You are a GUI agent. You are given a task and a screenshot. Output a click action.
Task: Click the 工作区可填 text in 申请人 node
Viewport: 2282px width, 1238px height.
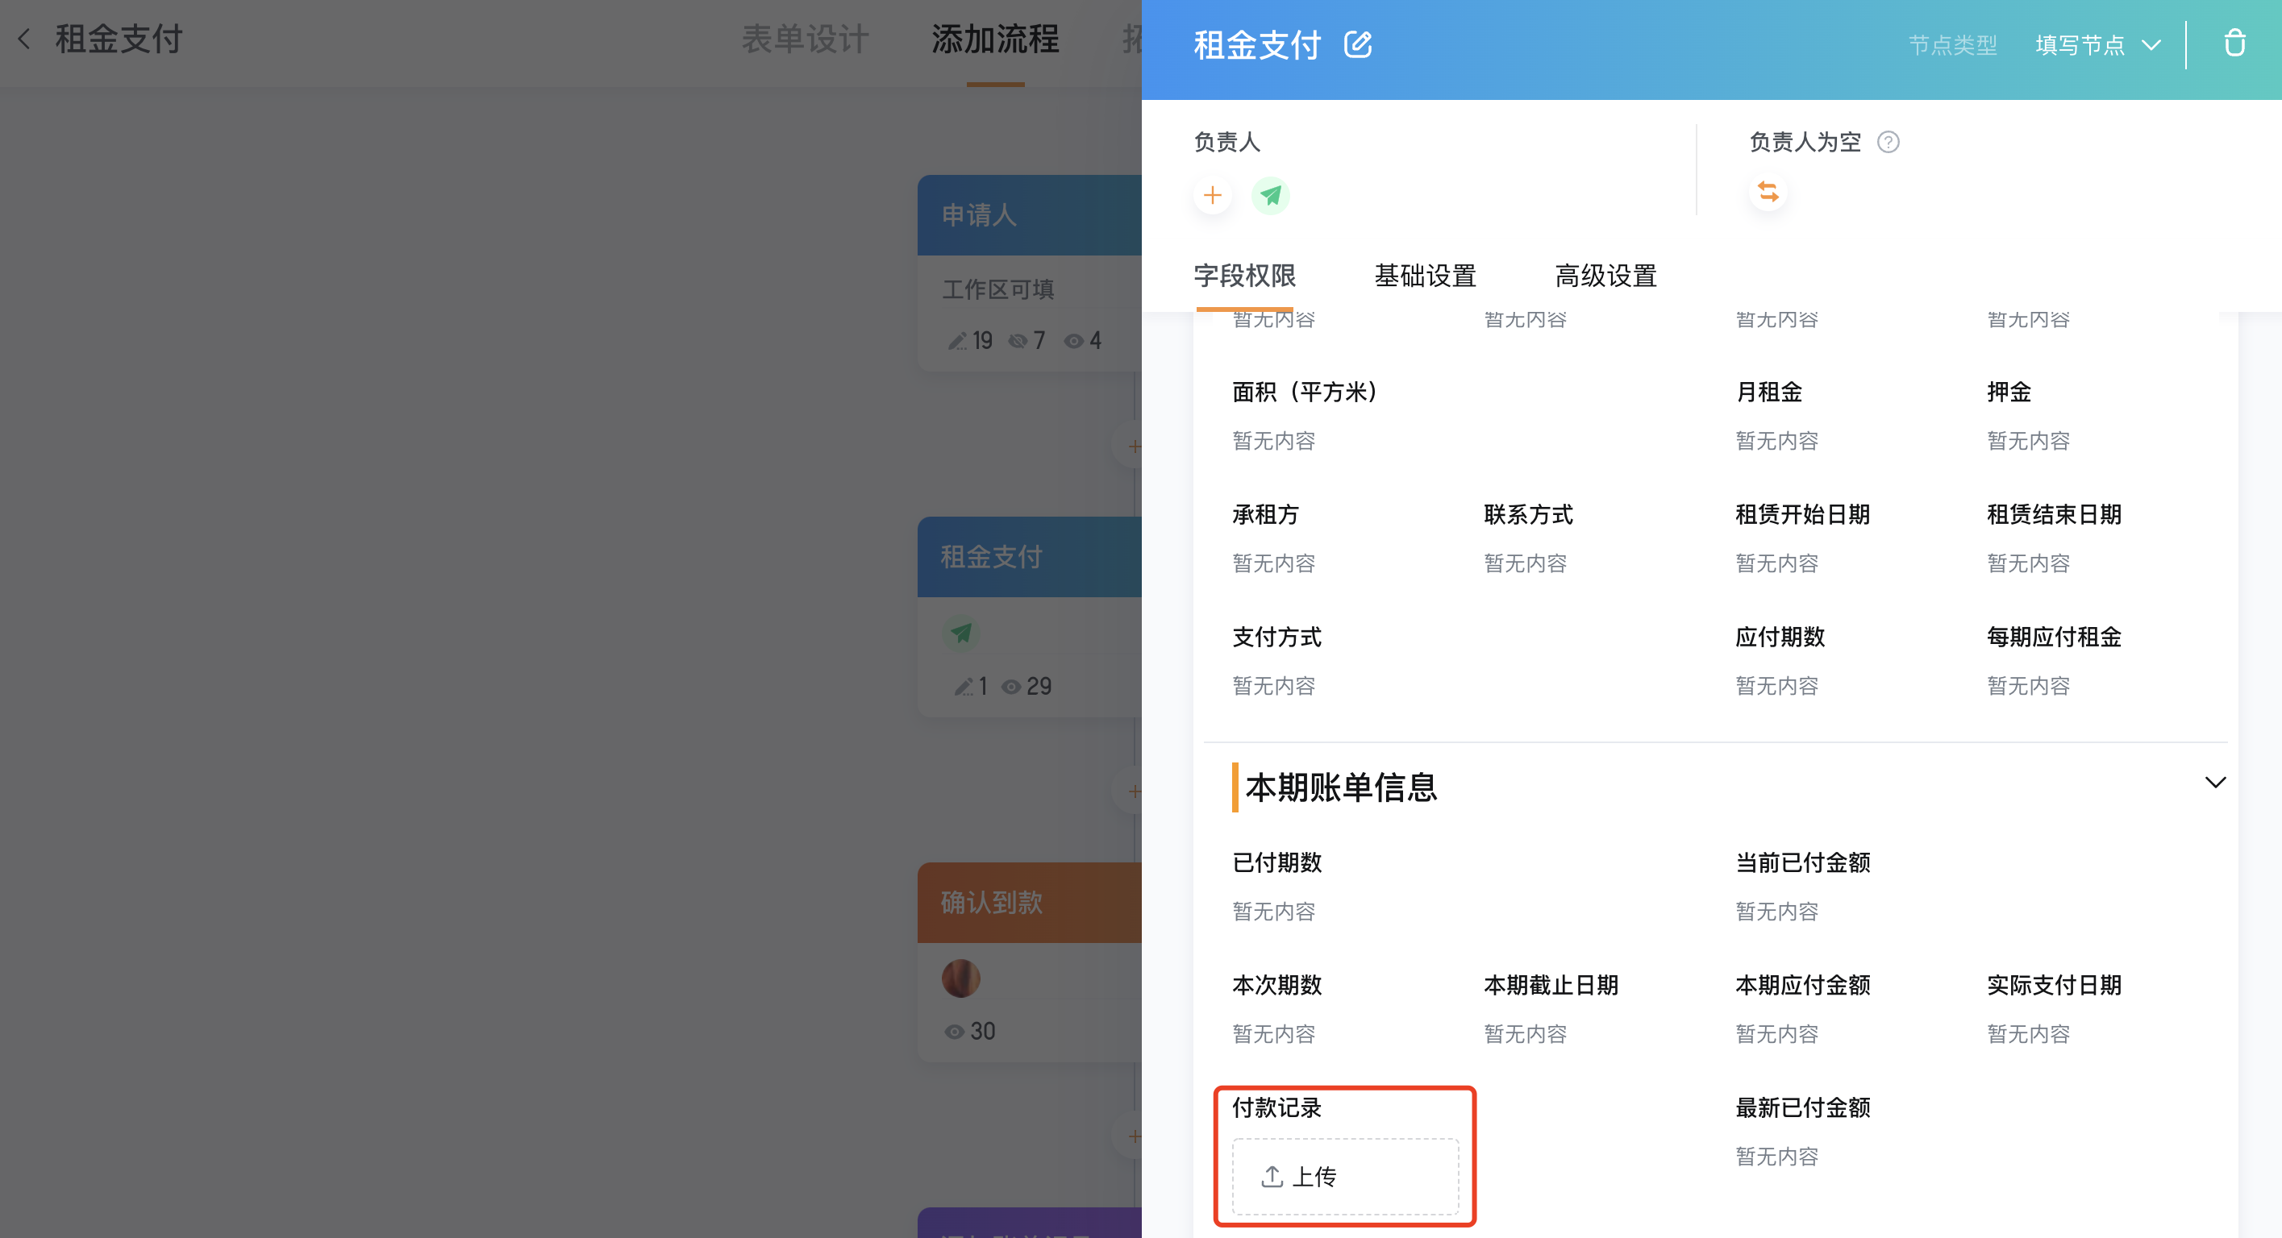(x=997, y=289)
